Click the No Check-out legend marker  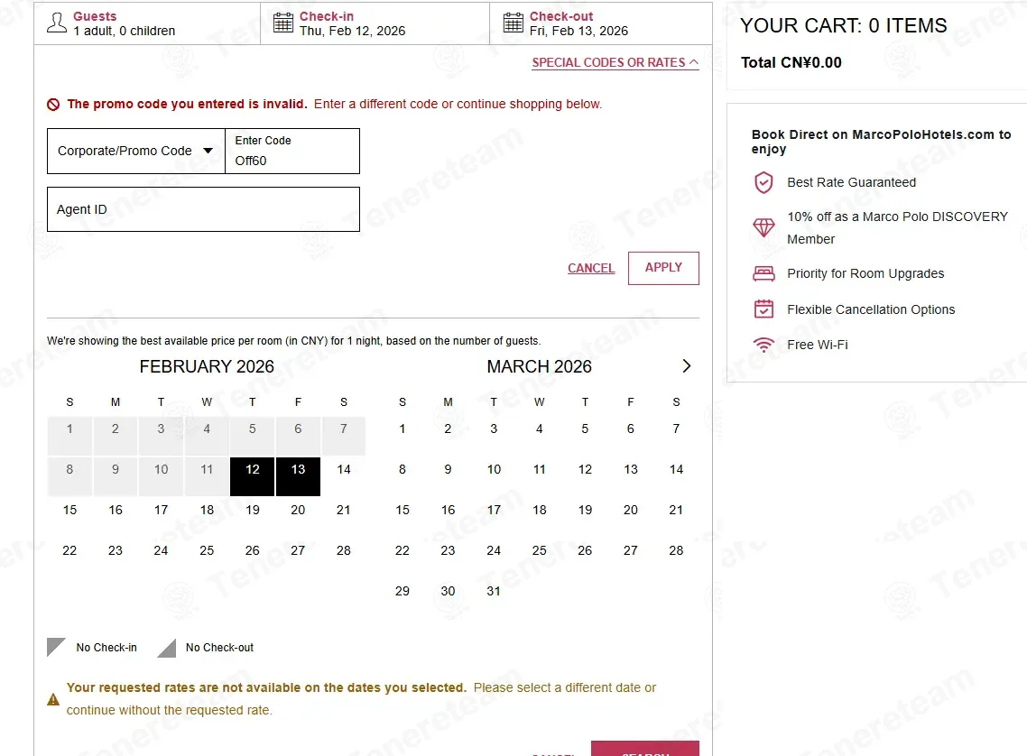click(166, 648)
